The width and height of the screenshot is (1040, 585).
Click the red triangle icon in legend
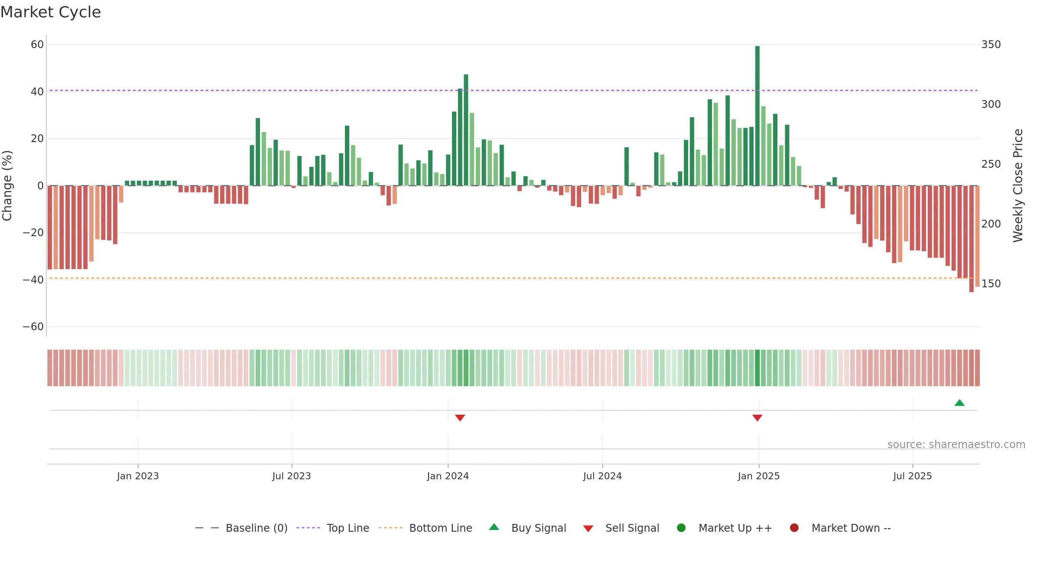tap(588, 529)
